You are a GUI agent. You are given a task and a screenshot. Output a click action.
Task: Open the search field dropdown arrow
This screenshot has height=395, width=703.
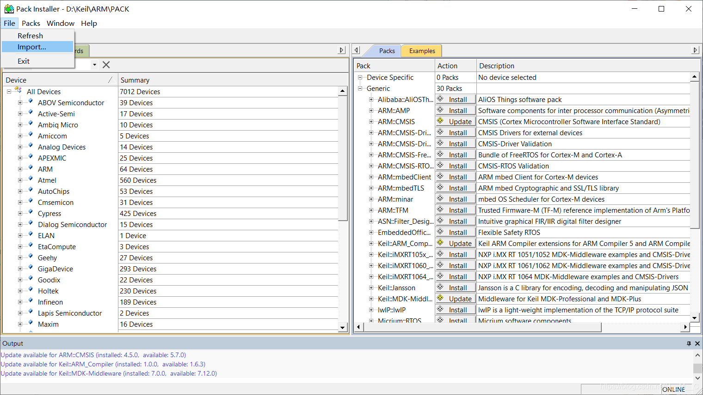[x=94, y=65]
